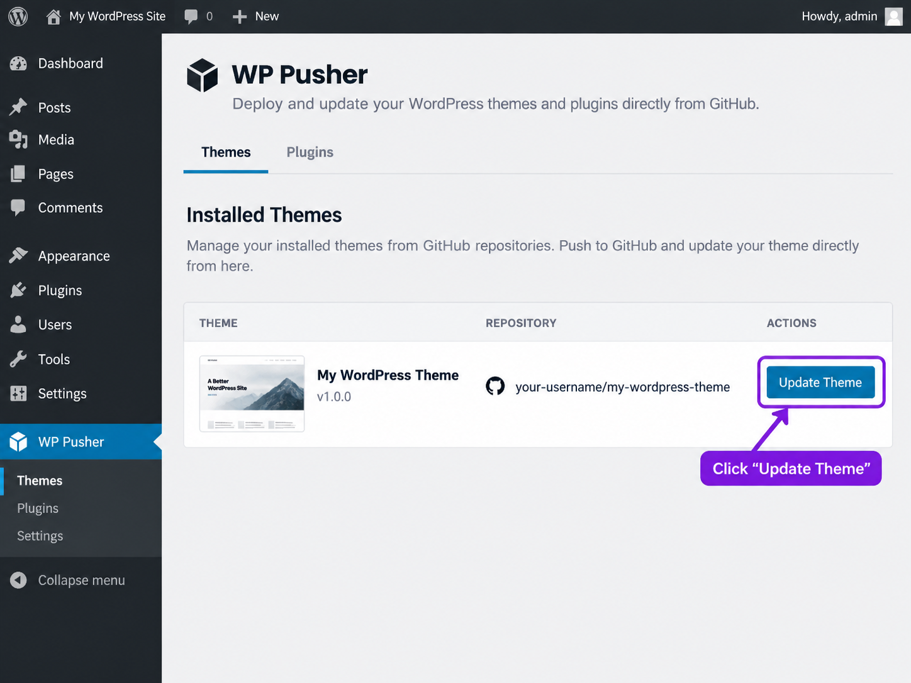The image size is (911, 683).
Task: Select the Themes tab
Action: click(x=226, y=152)
